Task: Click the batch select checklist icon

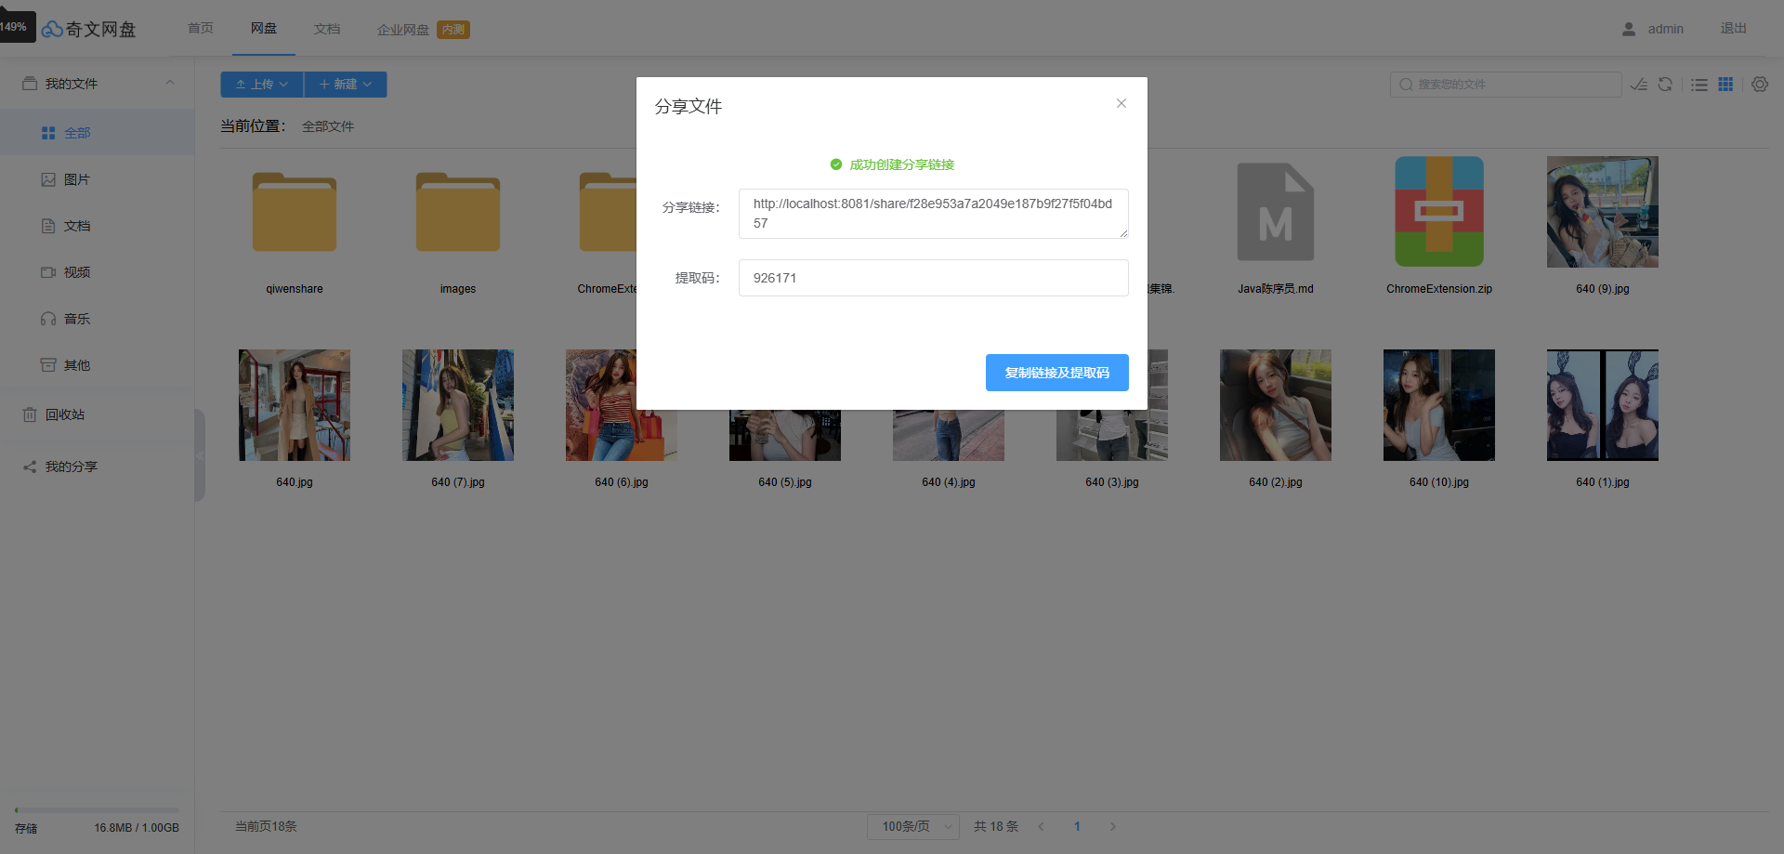Action: pos(1639,85)
